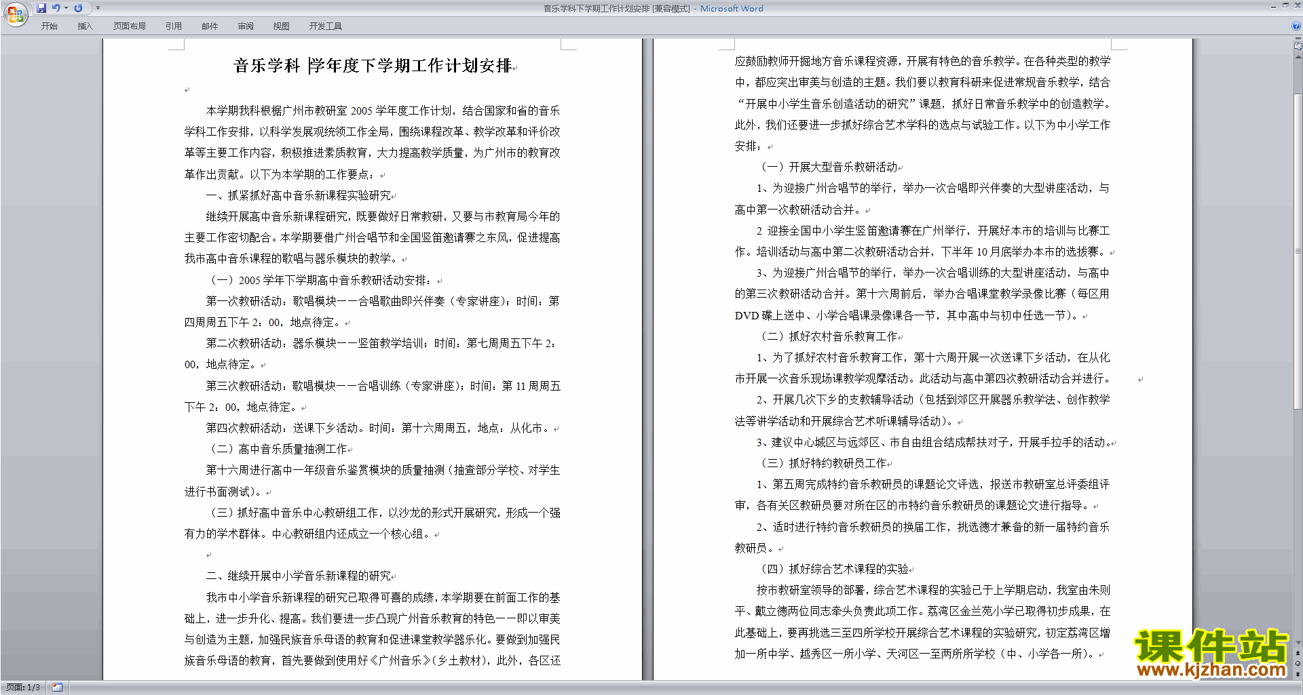
Task: Select the 邮件 ribbon tab
Action: pos(210,26)
